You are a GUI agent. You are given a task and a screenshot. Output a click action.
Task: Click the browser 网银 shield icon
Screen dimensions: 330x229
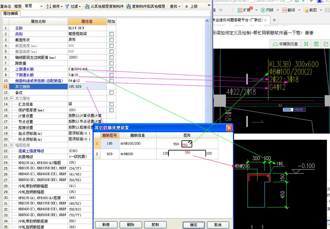[x=263, y=10]
